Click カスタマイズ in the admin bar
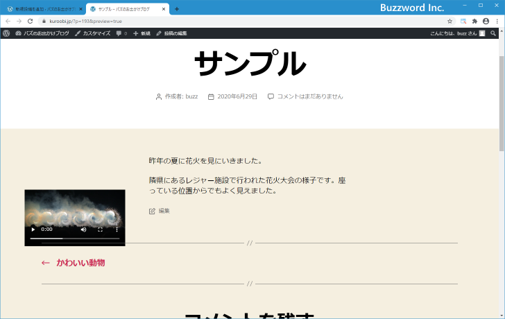505x319 pixels. [92, 33]
